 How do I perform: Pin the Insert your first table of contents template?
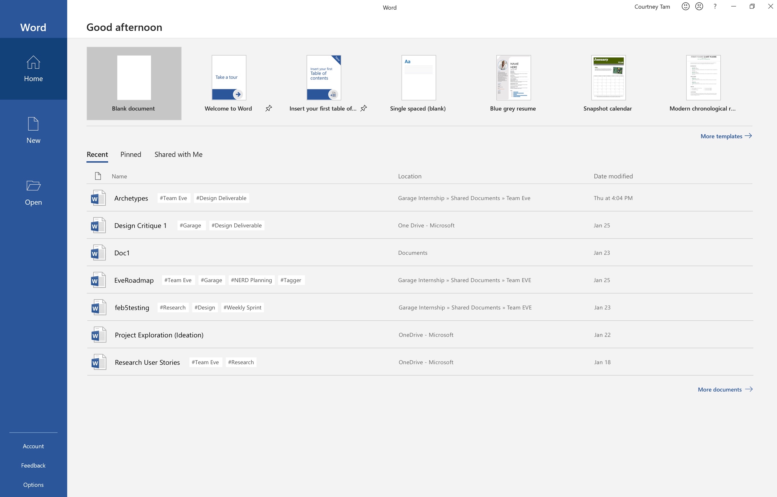pos(363,108)
